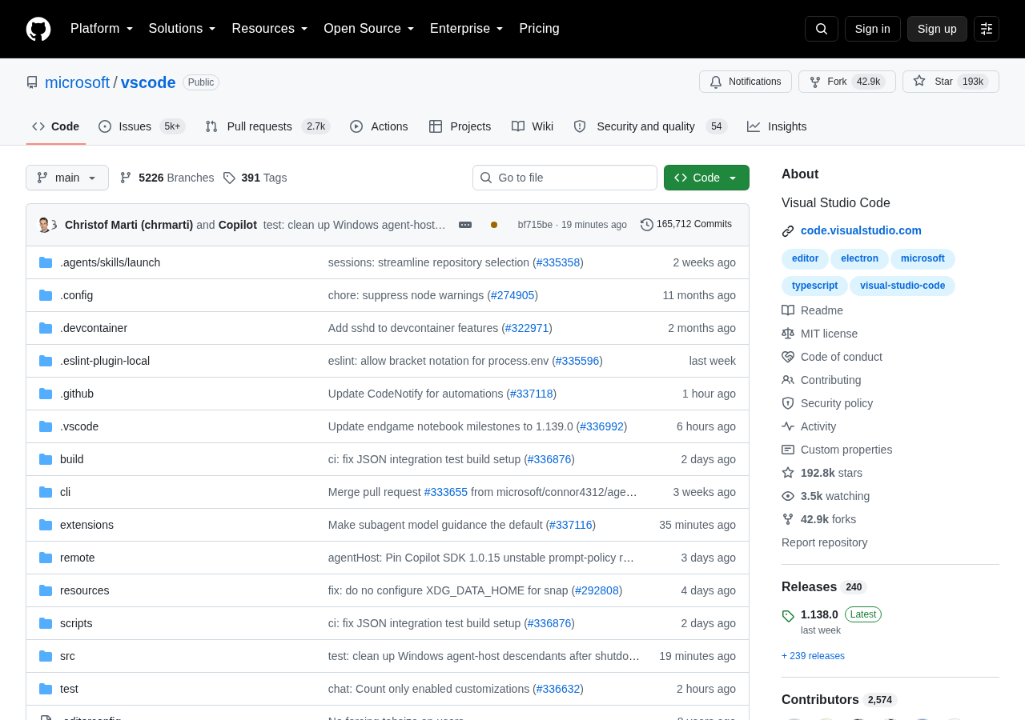Open the build folder
The image size is (1025, 720).
(72, 459)
